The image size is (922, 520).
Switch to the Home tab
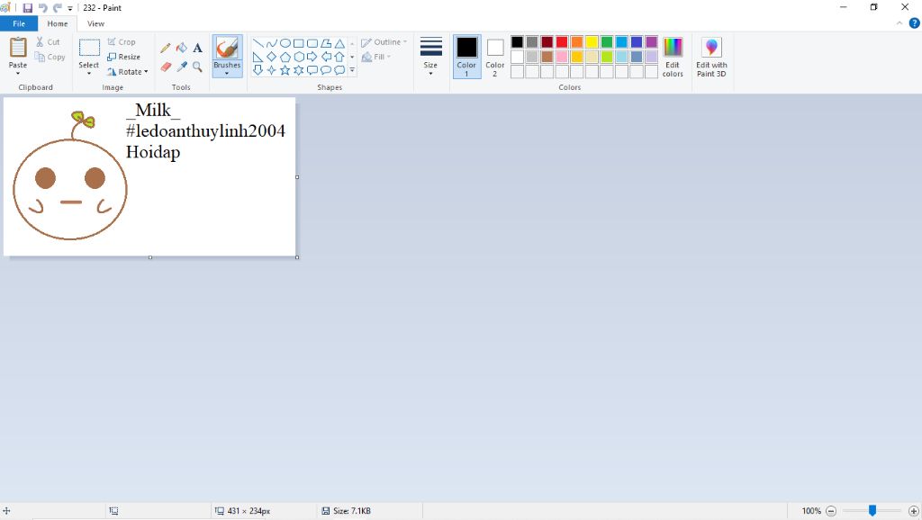coord(58,23)
